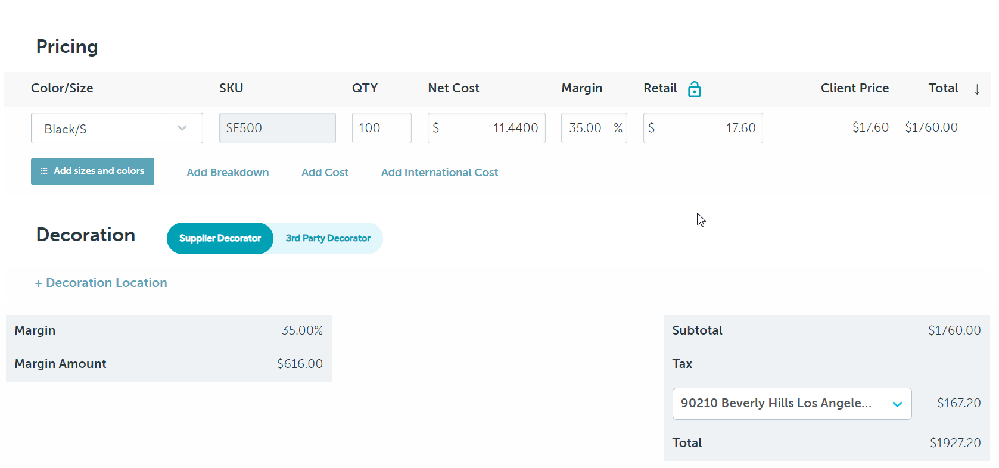
Task: Add a new Decoration Location
Action: pyautogui.click(x=101, y=283)
